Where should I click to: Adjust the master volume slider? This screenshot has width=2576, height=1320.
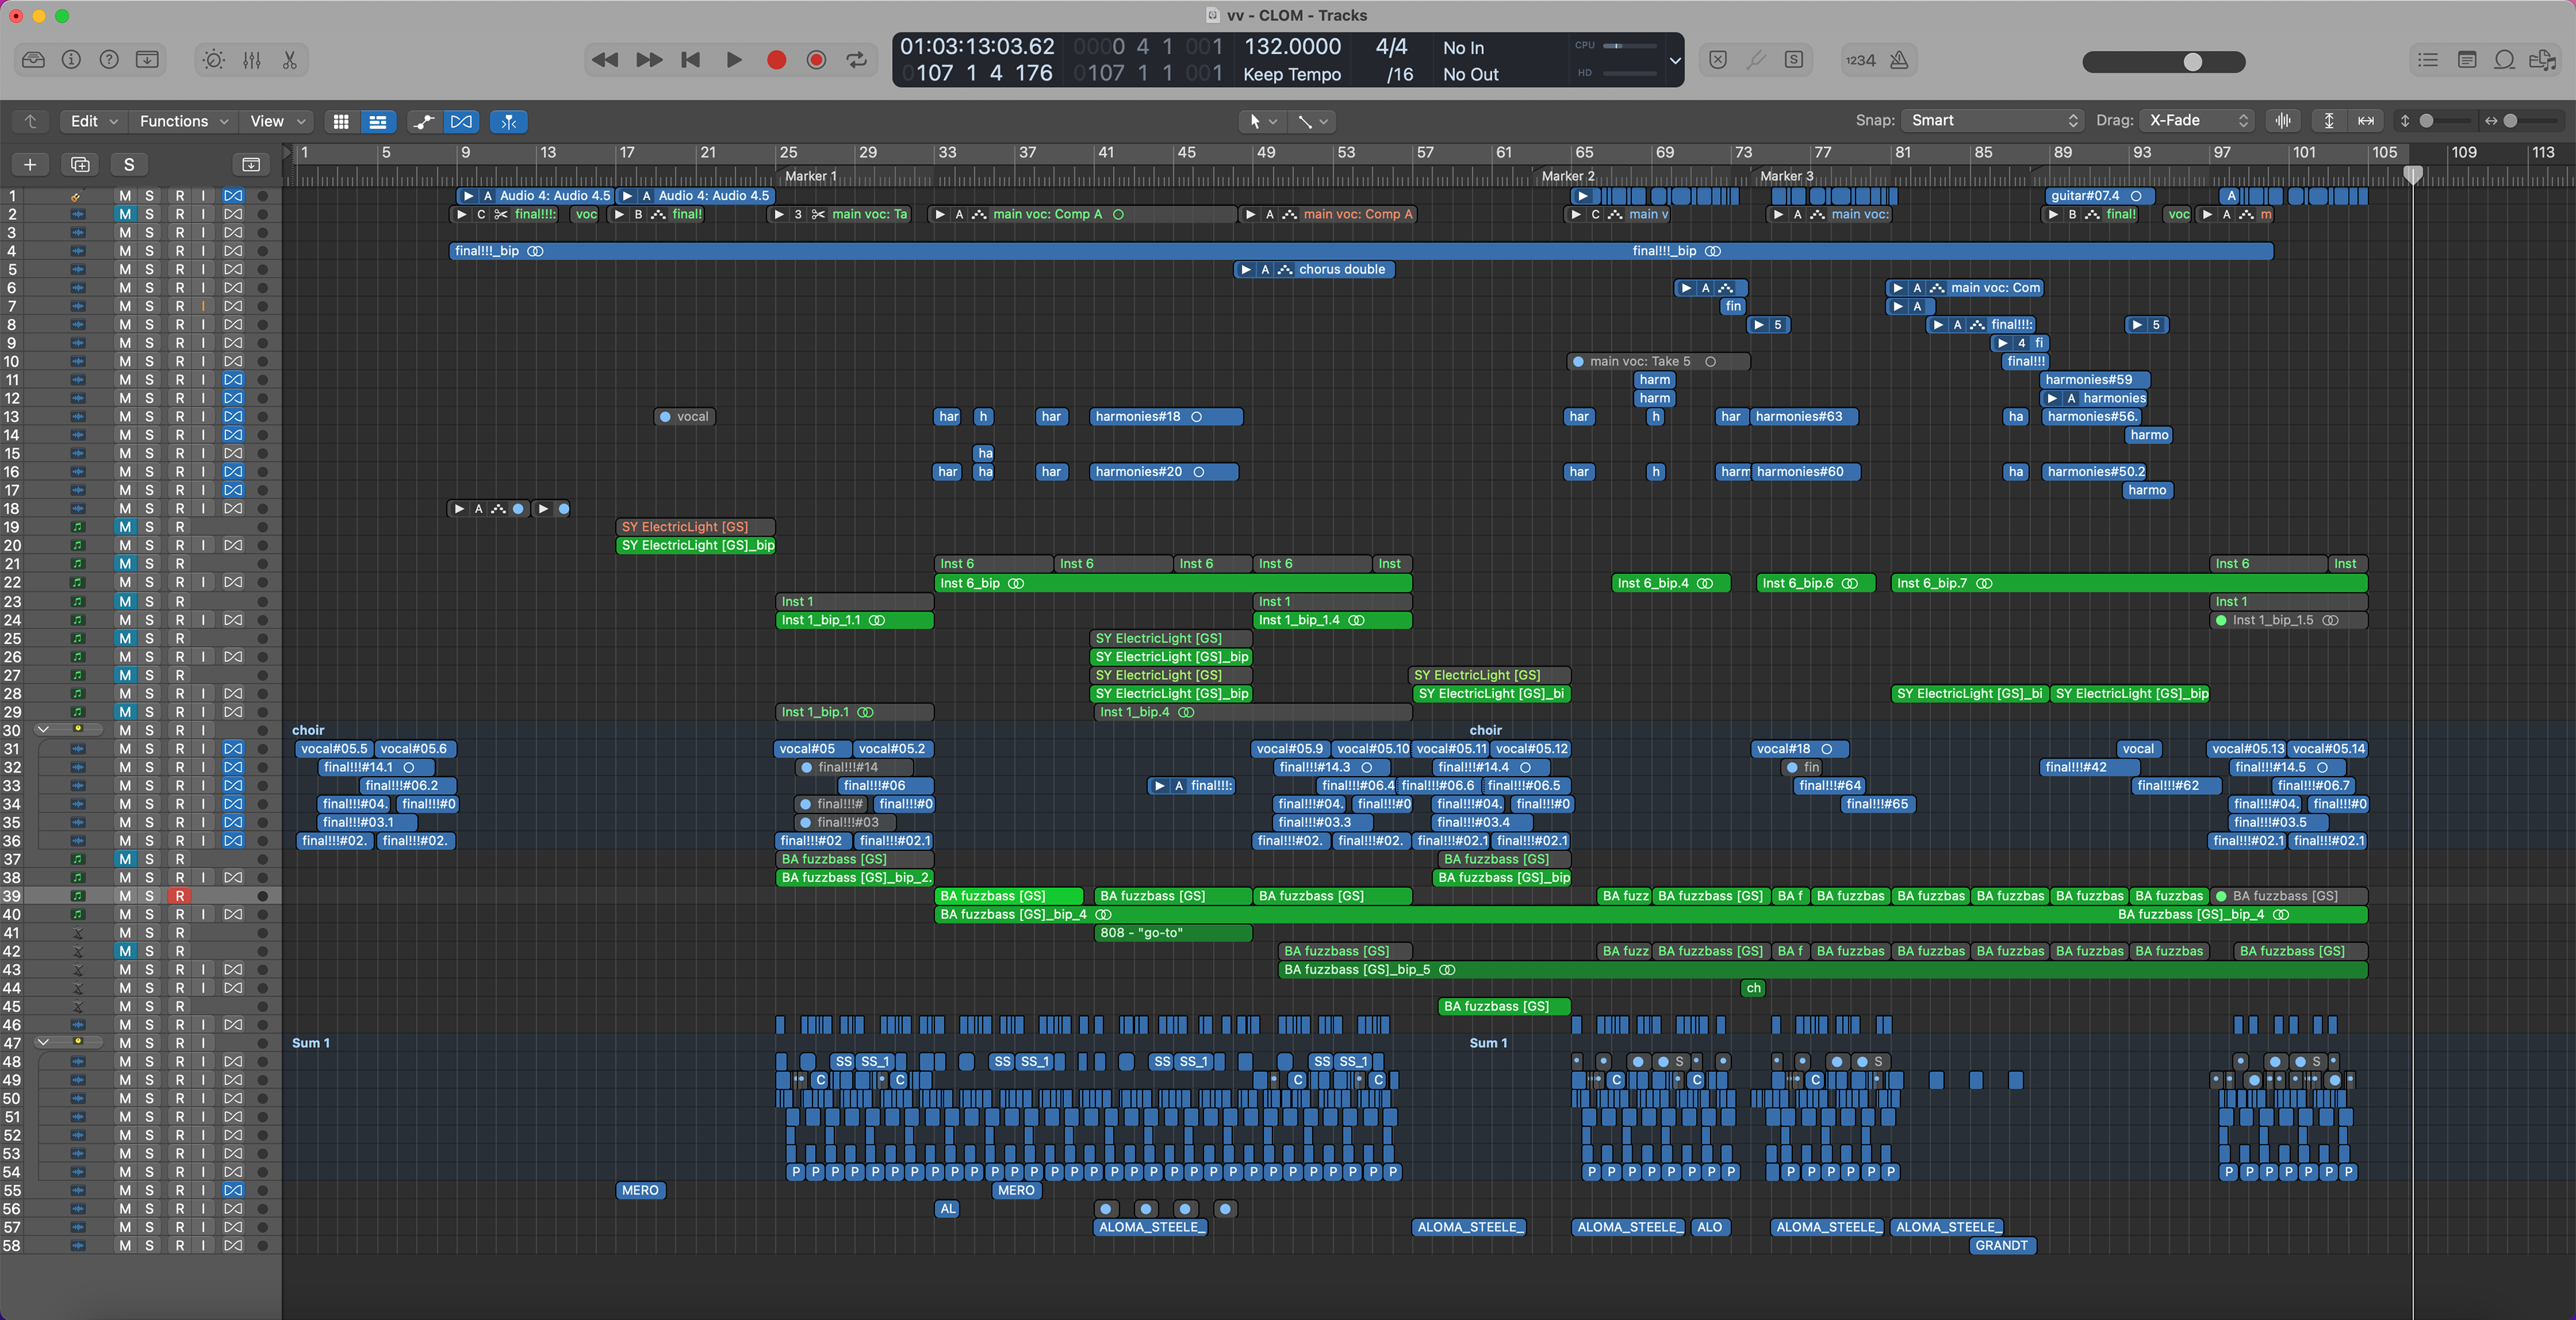[x=2192, y=62]
